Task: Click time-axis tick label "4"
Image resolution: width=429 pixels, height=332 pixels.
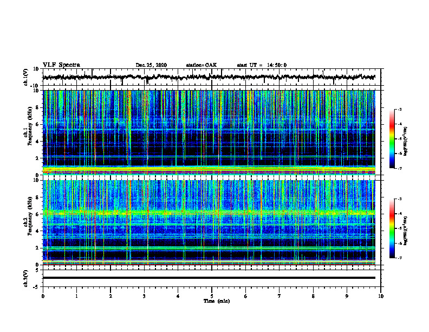Action: click(178, 296)
